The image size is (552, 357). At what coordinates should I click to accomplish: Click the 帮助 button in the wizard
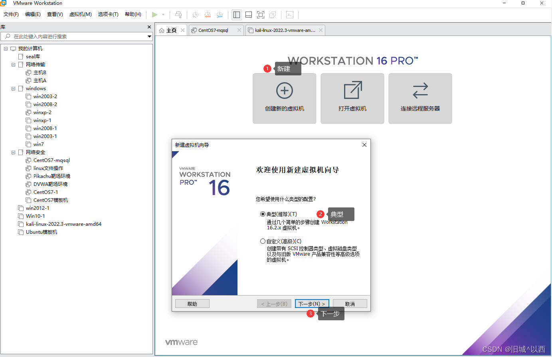point(192,304)
